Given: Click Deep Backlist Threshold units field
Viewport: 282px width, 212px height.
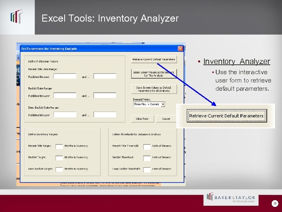Looking at the screenshot, I should tap(147, 170).
